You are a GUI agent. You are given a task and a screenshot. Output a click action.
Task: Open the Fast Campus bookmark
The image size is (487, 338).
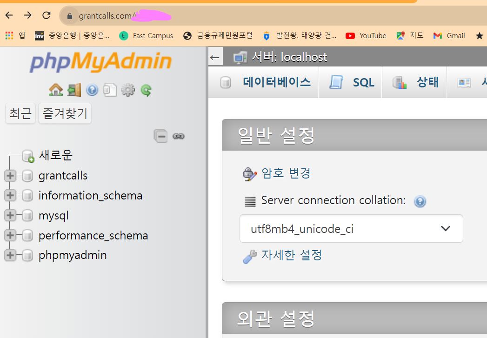146,36
